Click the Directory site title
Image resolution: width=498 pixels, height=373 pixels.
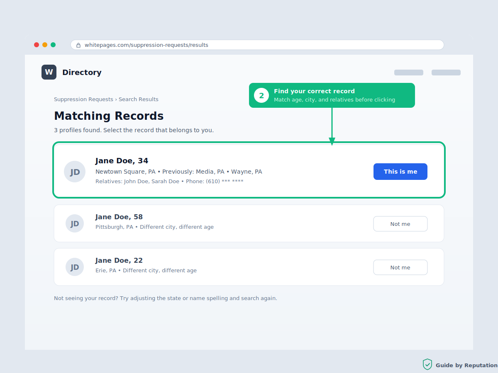coord(82,72)
